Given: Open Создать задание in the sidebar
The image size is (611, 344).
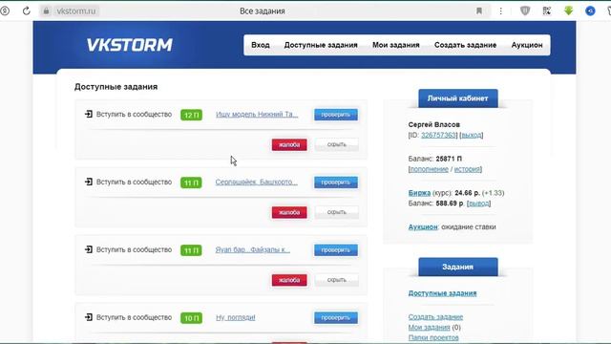Looking at the screenshot, I should (435, 316).
